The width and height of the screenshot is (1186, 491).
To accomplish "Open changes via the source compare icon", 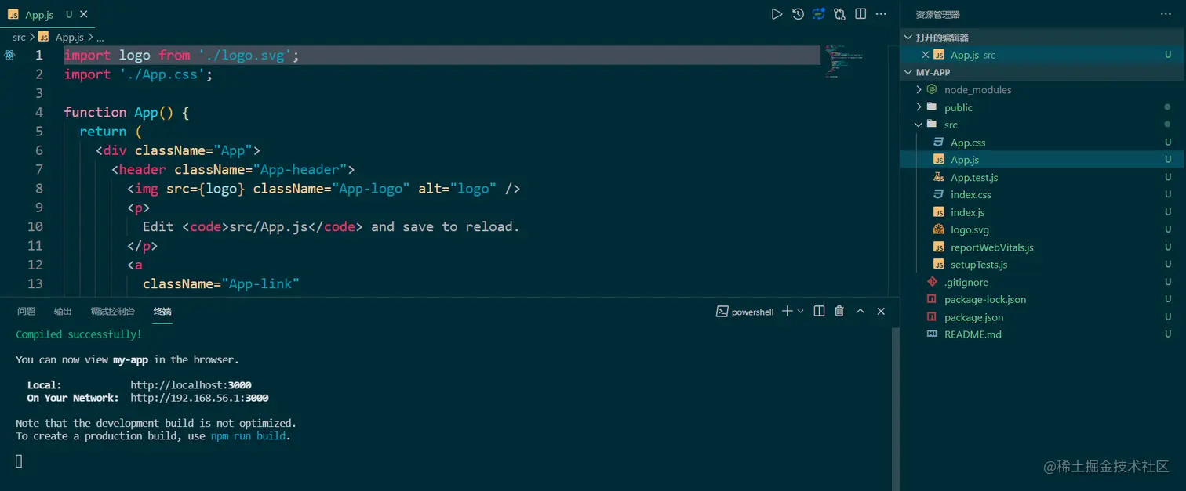I will (x=840, y=14).
